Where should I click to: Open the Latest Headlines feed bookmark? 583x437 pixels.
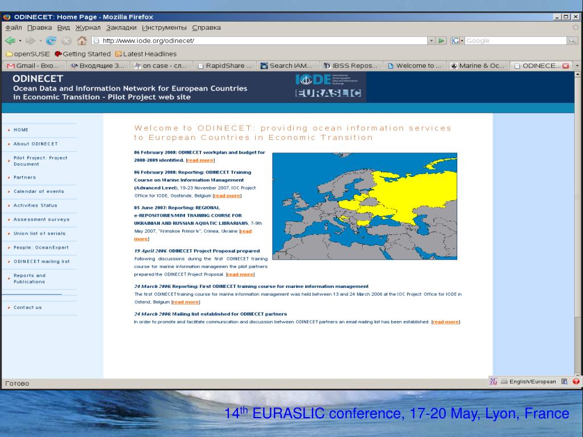[x=146, y=54]
